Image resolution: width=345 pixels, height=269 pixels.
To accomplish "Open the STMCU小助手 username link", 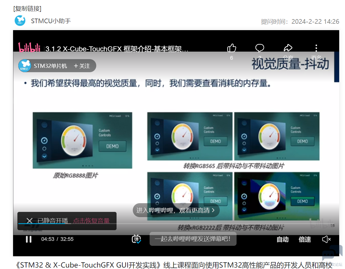I will coord(51,21).
